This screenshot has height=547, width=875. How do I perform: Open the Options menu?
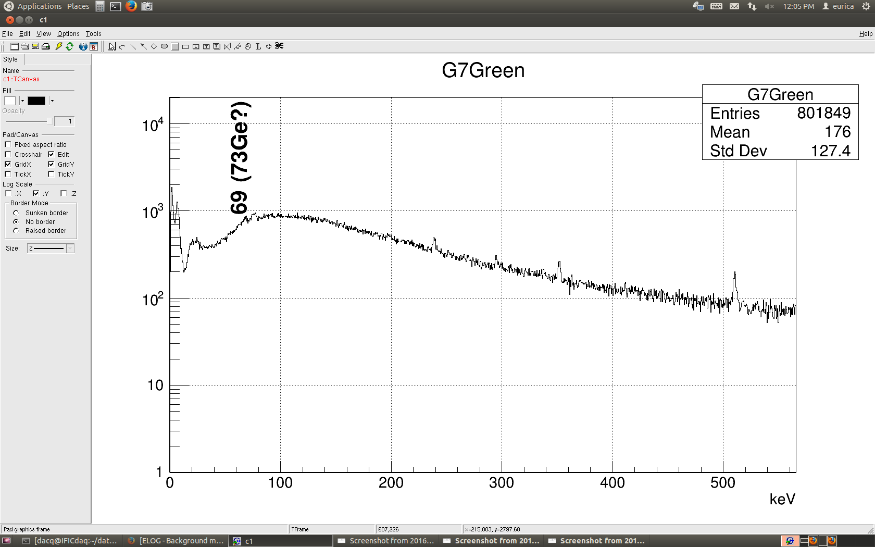(x=68, y=34)
